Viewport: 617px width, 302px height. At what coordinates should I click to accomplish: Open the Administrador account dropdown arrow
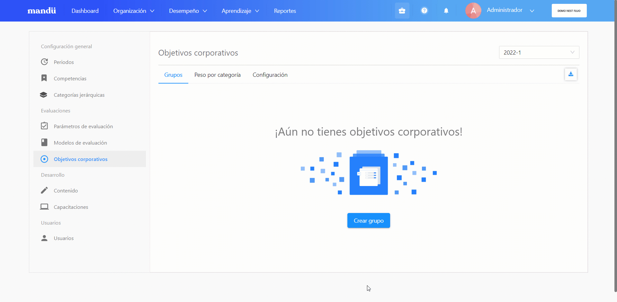point(532,11)
